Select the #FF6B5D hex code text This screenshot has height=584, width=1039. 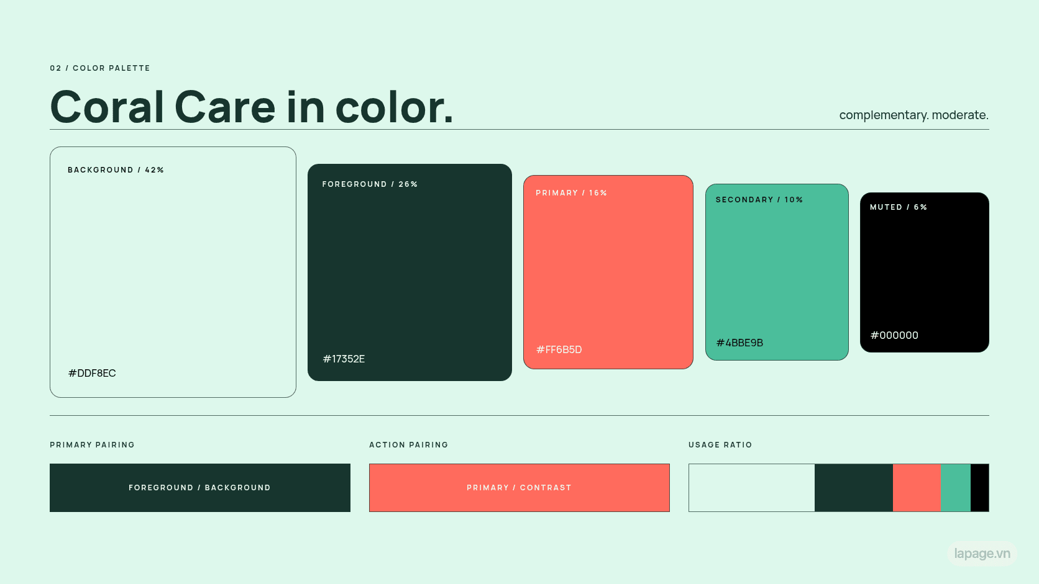[x=559, y=349]
